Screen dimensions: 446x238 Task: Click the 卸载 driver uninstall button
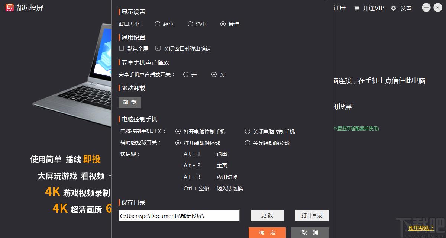point(130,103)
